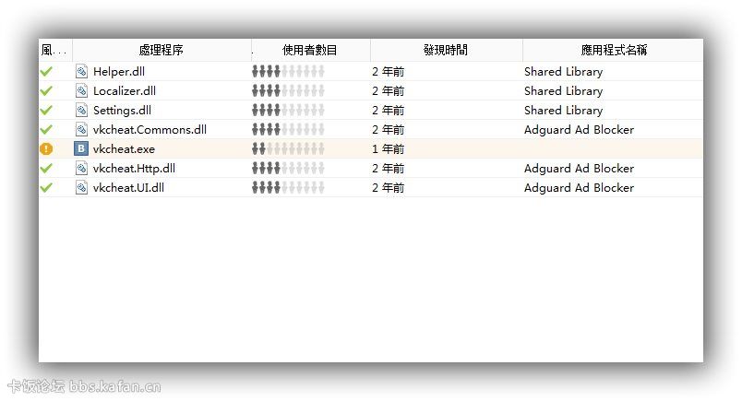Screen dimensions: 742x401
Task: Click Shared Library in the Helper.dll row
Action: point(564,72)
